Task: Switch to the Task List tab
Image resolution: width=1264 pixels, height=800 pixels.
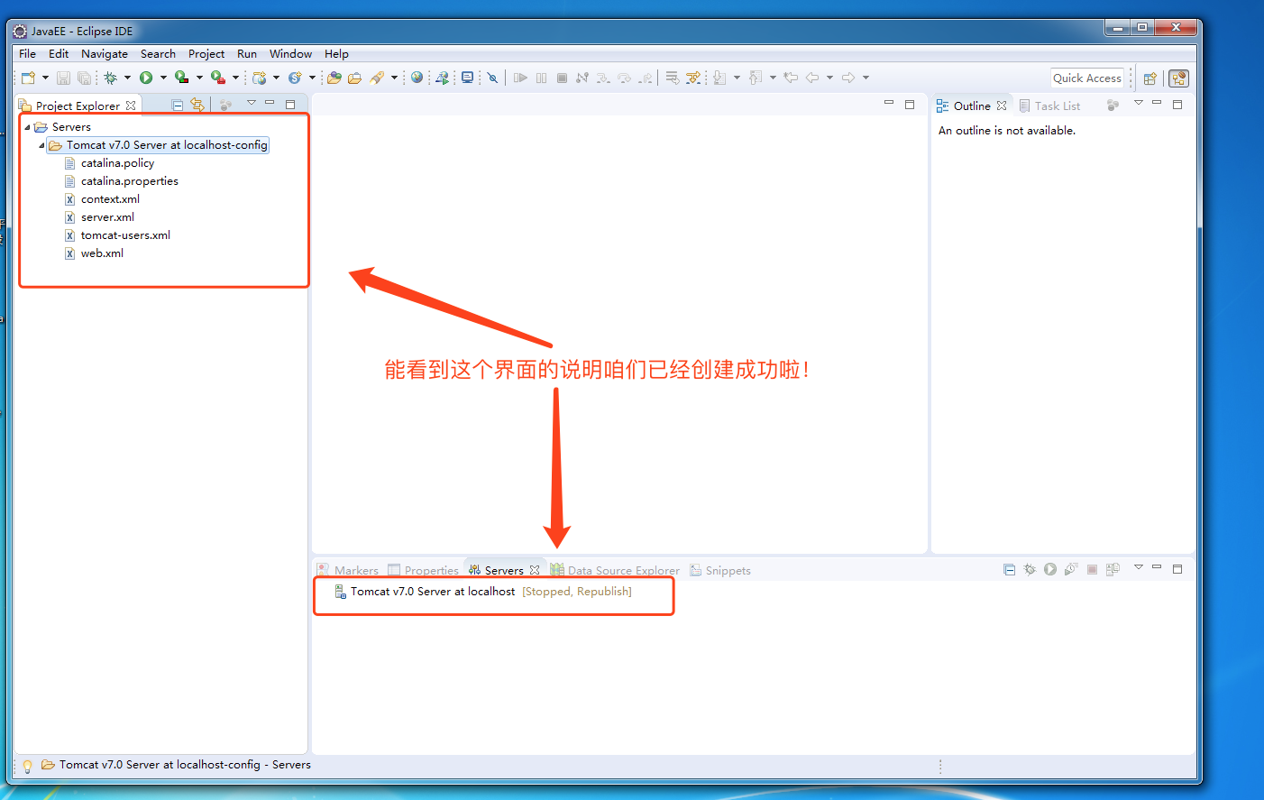Action: 1050,106
